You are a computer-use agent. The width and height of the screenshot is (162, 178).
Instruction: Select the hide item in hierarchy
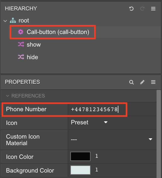[32, 57]
